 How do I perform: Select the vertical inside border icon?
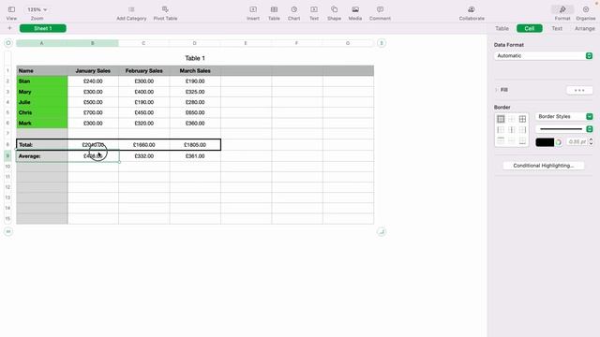(x=512, y=130)
